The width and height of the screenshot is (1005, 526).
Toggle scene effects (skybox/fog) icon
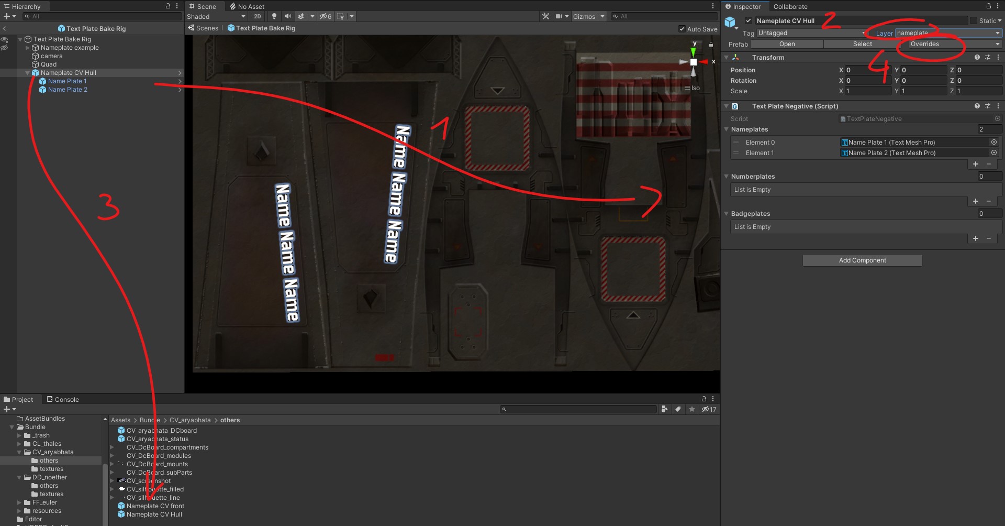301,16
